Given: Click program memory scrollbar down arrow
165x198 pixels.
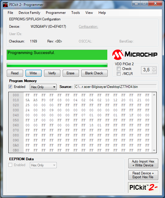Looking at the screenshot, I should (154, 150).
